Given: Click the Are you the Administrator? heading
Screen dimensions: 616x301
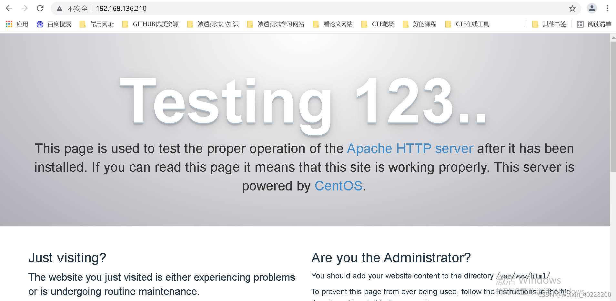Looking at the screenshot, I should [x=391, y=258].
